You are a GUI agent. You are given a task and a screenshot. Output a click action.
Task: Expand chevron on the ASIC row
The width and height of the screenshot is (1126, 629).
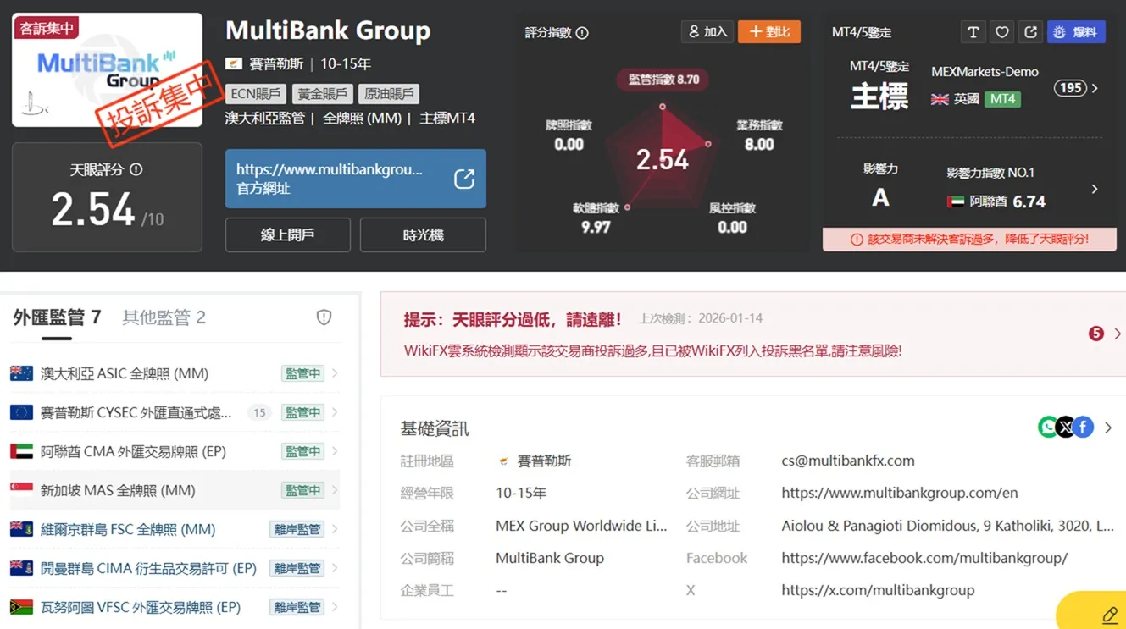335,373
